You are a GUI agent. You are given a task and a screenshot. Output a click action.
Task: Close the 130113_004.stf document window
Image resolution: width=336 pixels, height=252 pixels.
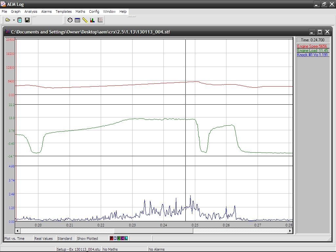(327, 32)
